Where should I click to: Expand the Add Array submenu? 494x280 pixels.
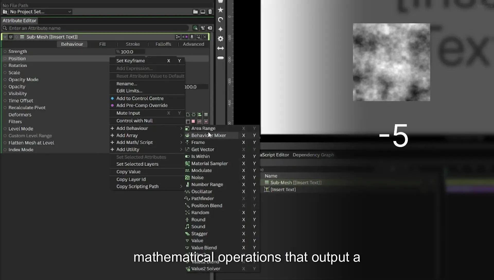(147, 135)
